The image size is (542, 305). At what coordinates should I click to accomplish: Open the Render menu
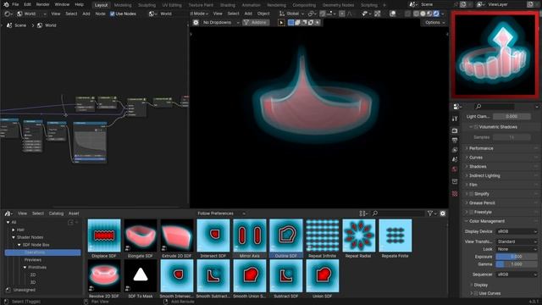click(42, 4)
